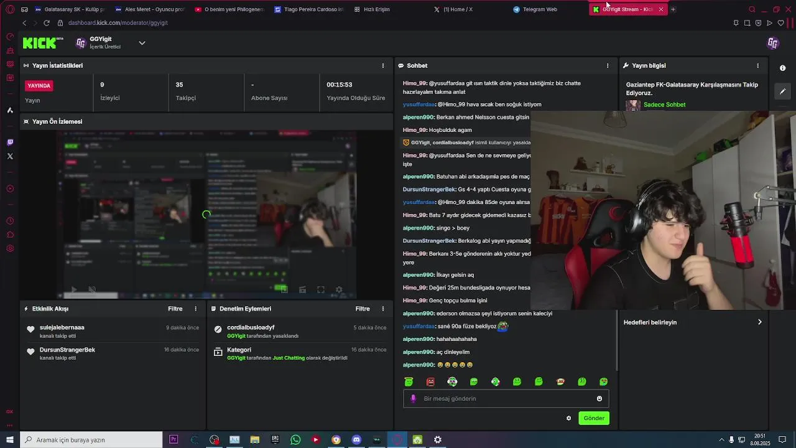This screenshot has height=448, width=796.
Task: Open Premiere Pro from the taskbar
Action: click(174, 440)
